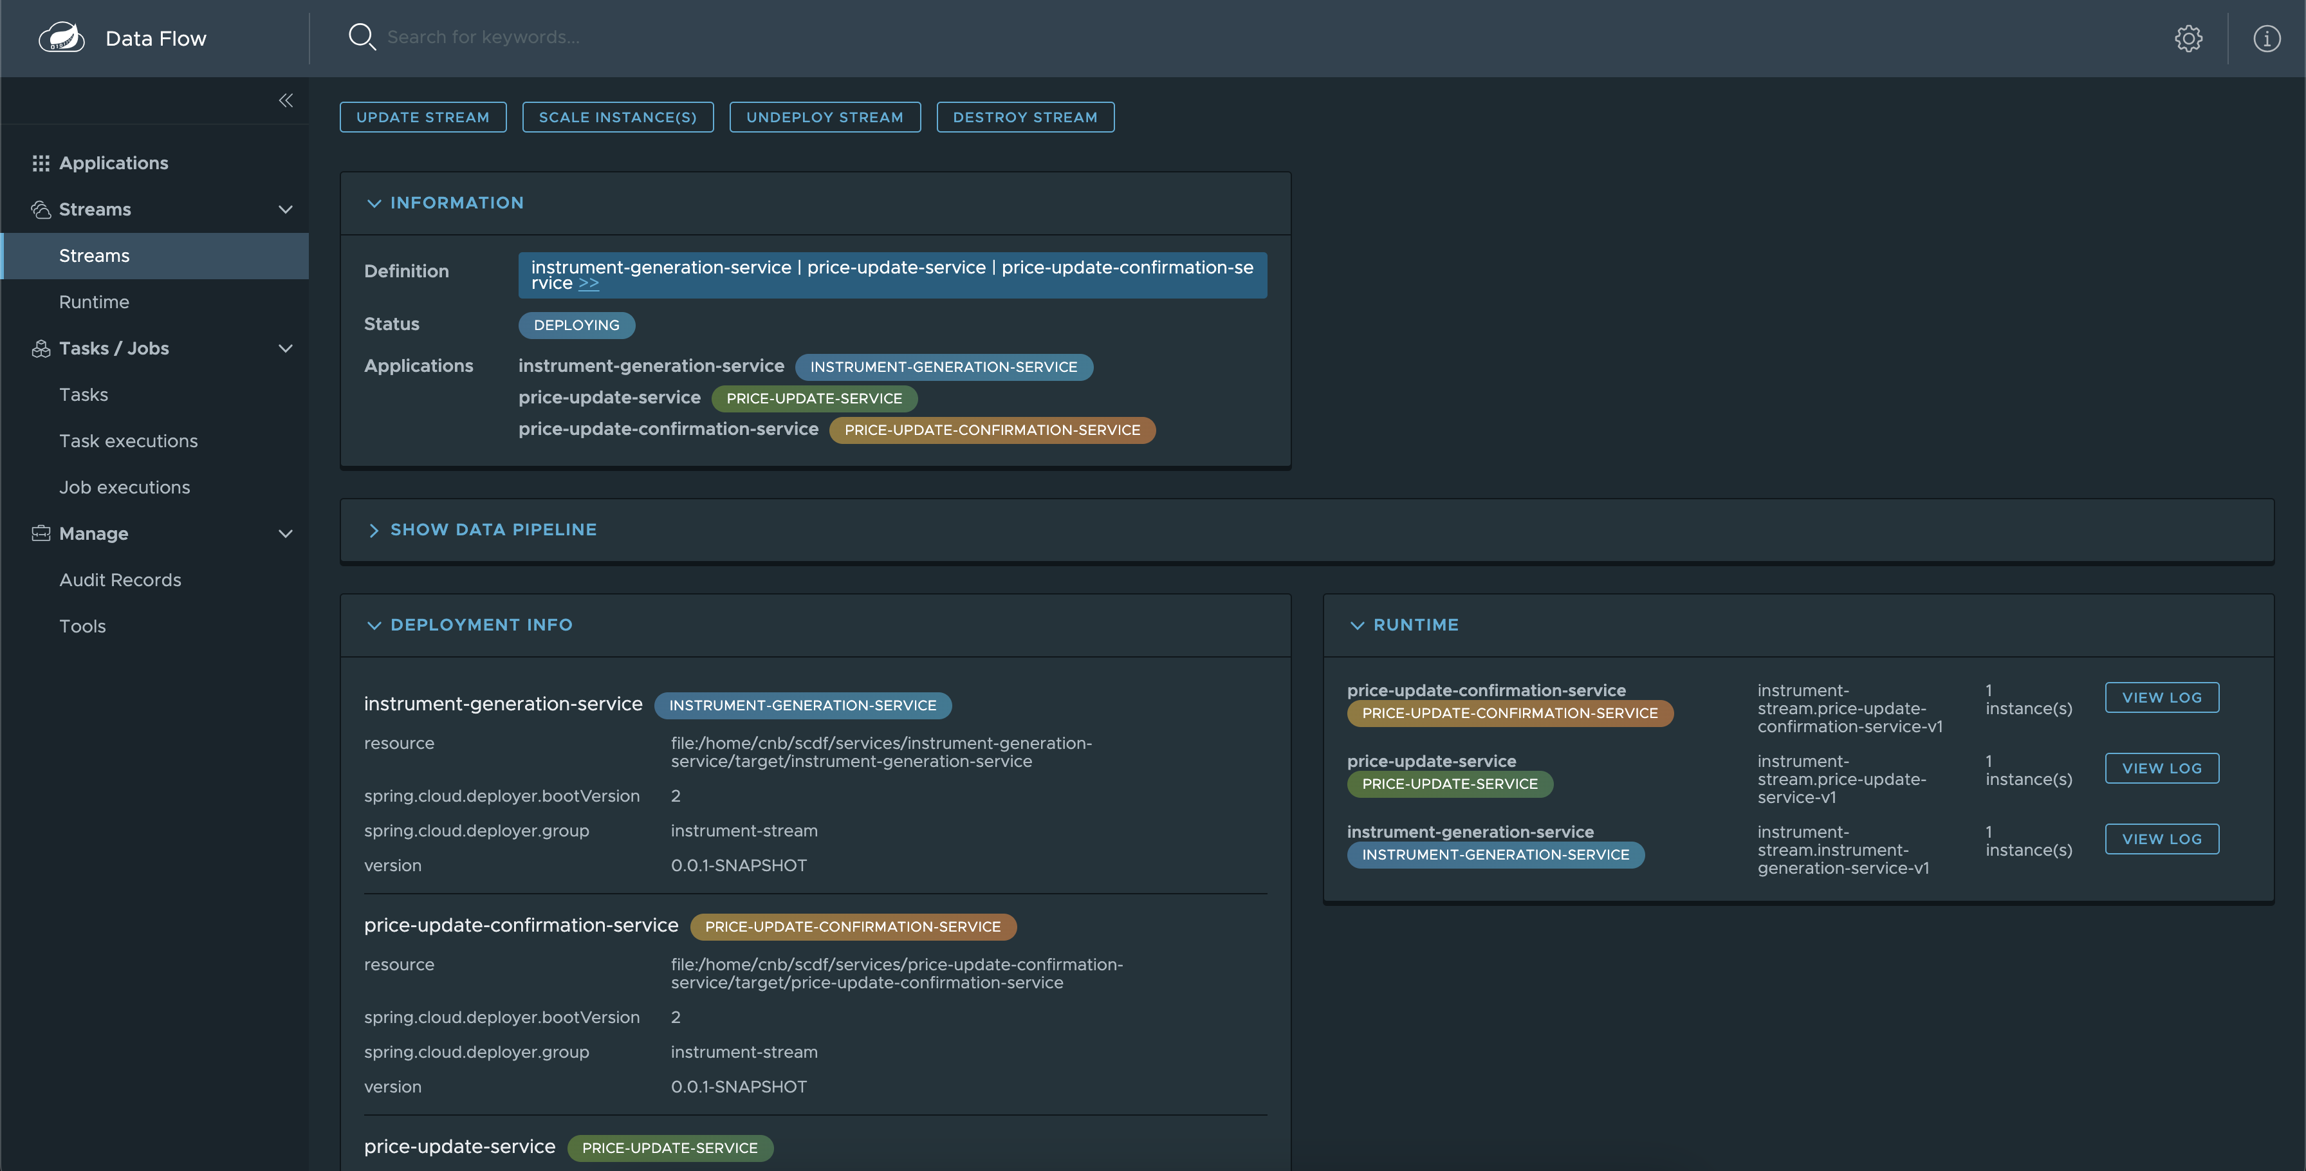Collapse the Runtime panel

pos(1357,625)
